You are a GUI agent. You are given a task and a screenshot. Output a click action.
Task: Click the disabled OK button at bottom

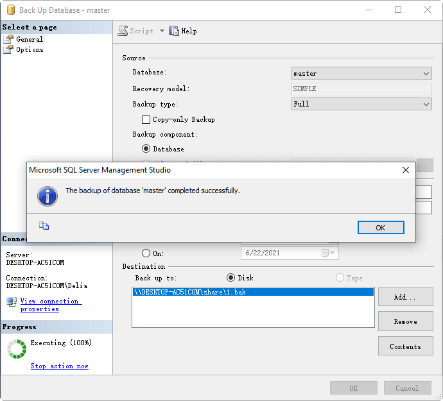click(354, 388)
